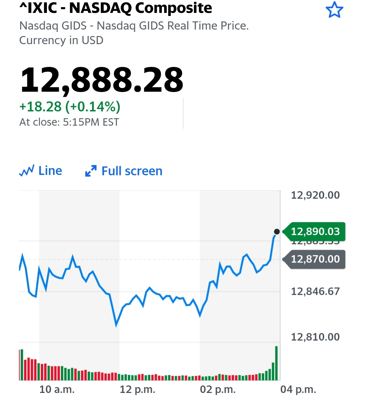367x396 pixels.
Task: Click the 10 a.m. time axis label
Action: [57, 390]
